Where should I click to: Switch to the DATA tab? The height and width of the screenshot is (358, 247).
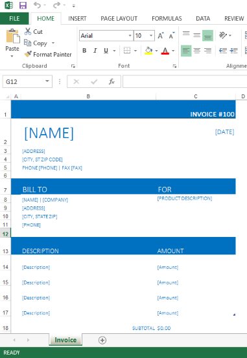pos(203,18)
